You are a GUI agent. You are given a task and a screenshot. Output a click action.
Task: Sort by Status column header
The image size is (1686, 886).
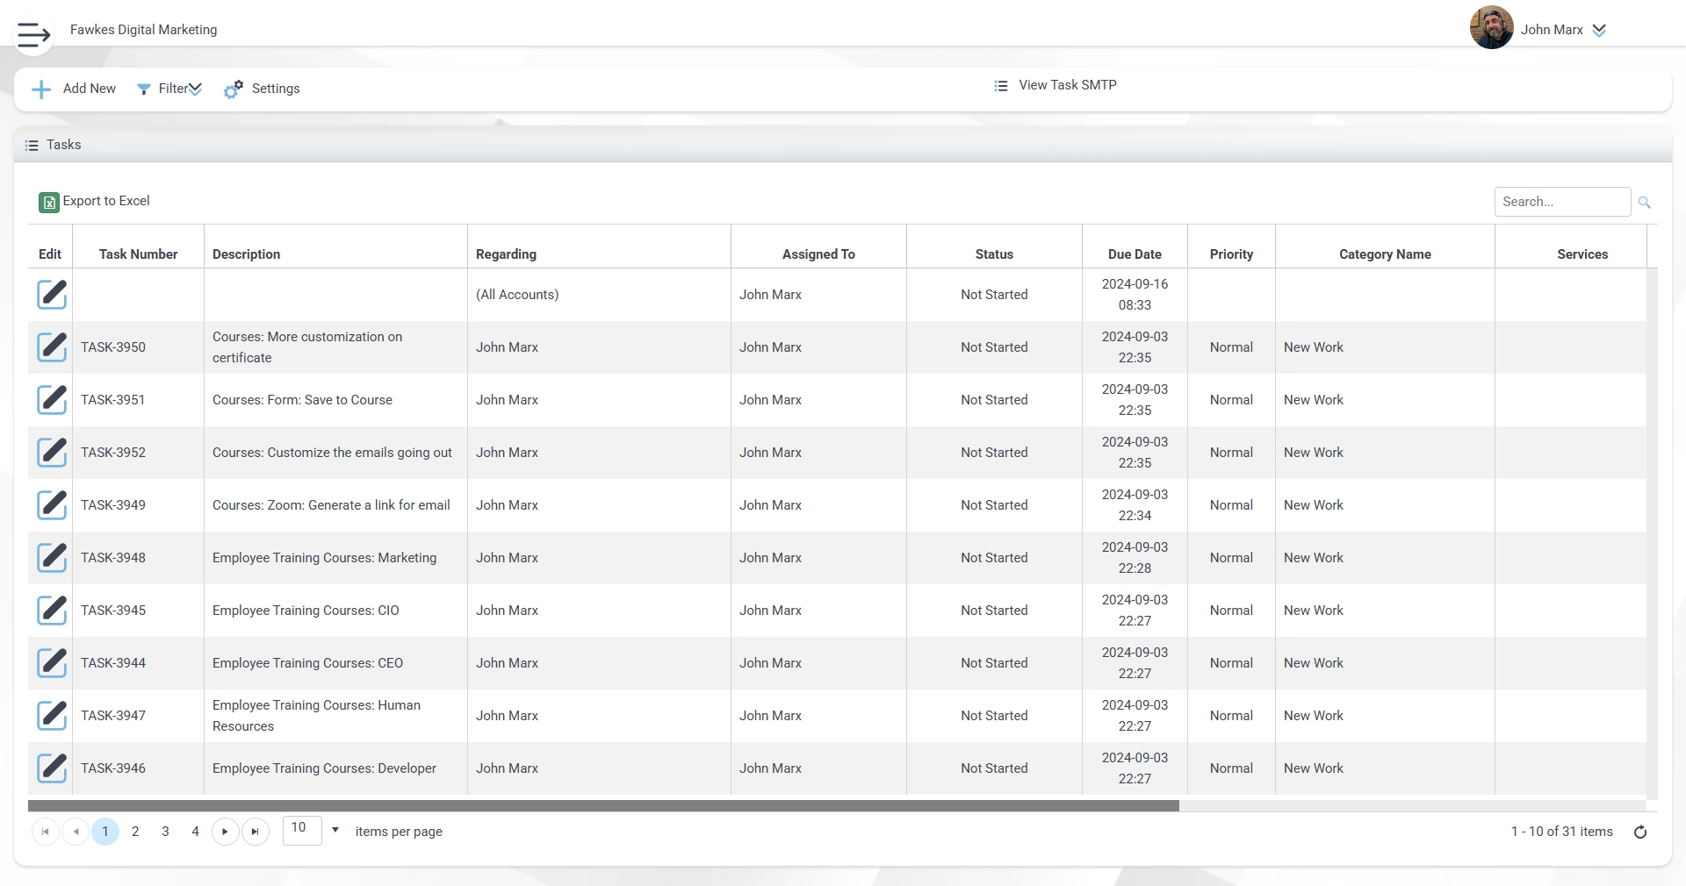pos(994,254)
